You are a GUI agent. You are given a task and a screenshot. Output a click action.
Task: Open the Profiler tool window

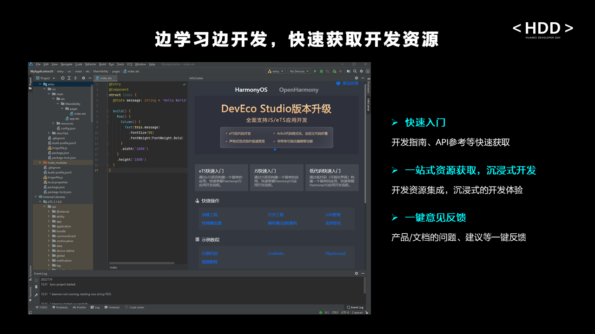(79, 307)
